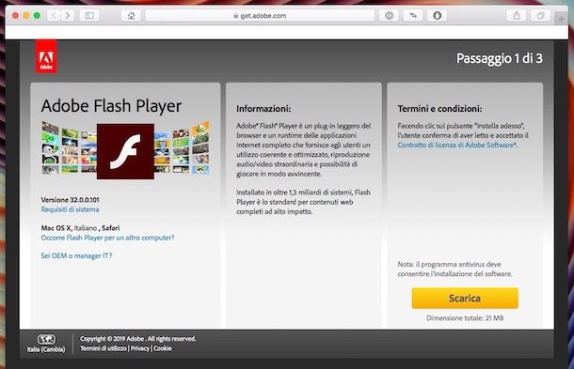
Task: Click the Adobe Flash Player title
Action: pos(111,106)
